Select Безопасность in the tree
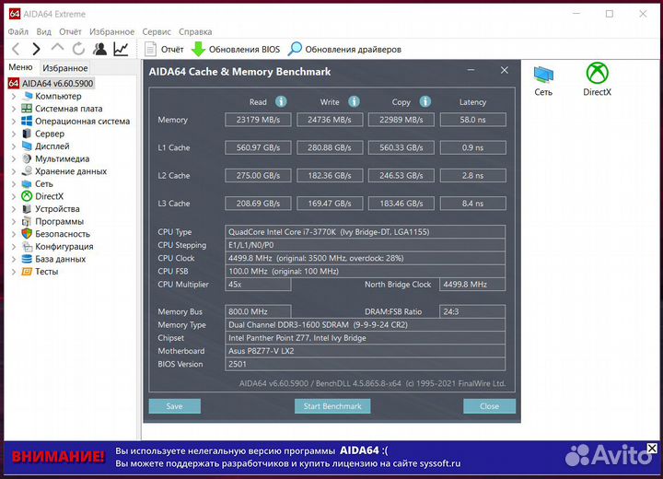The width and height of the screenshot is (663, 479). (63, 234)
